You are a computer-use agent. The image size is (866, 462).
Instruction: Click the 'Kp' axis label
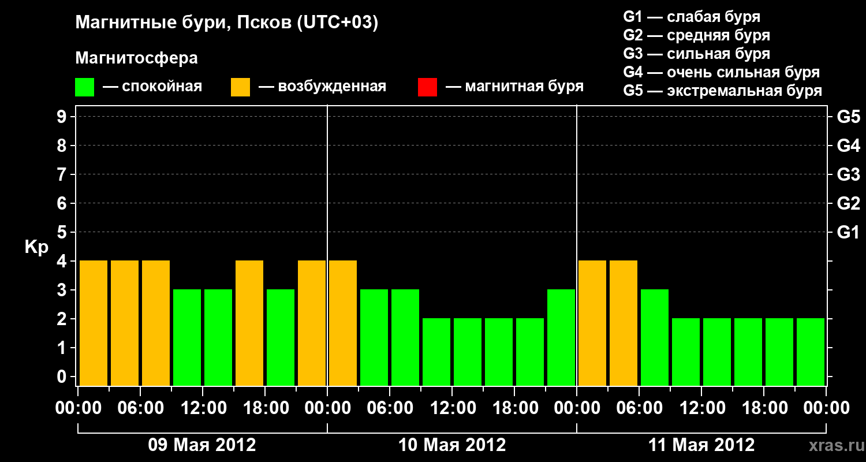[x=36, y=247]
